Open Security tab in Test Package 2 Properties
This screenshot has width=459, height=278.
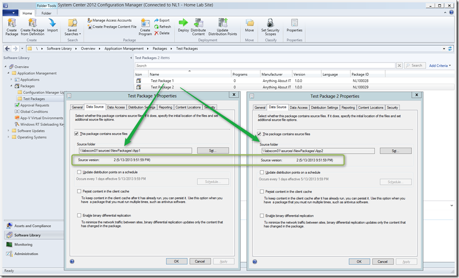pyautogui.click(x=392, y=108)
